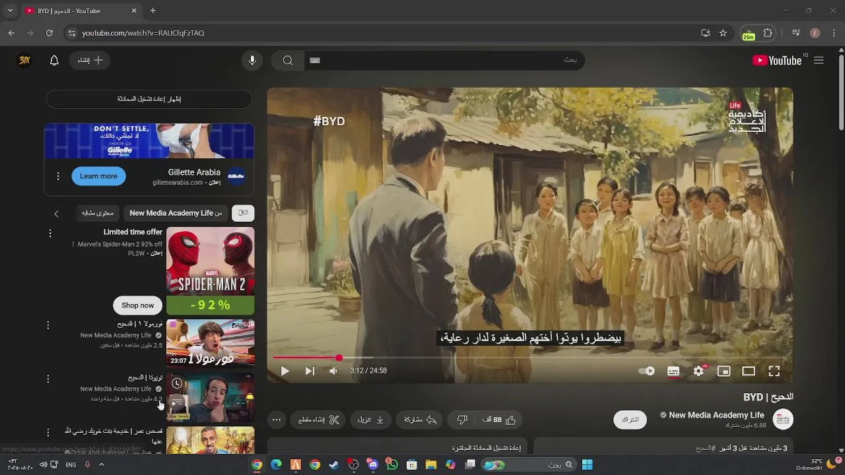
Task: Enable miniplayer mode
Action: coord(724,371)
